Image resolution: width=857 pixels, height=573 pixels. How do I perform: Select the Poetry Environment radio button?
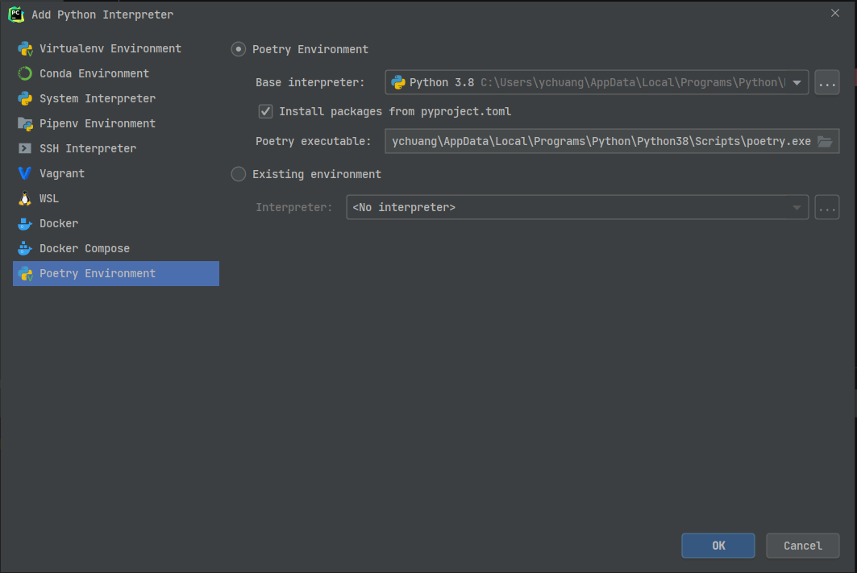click(239, 49)
